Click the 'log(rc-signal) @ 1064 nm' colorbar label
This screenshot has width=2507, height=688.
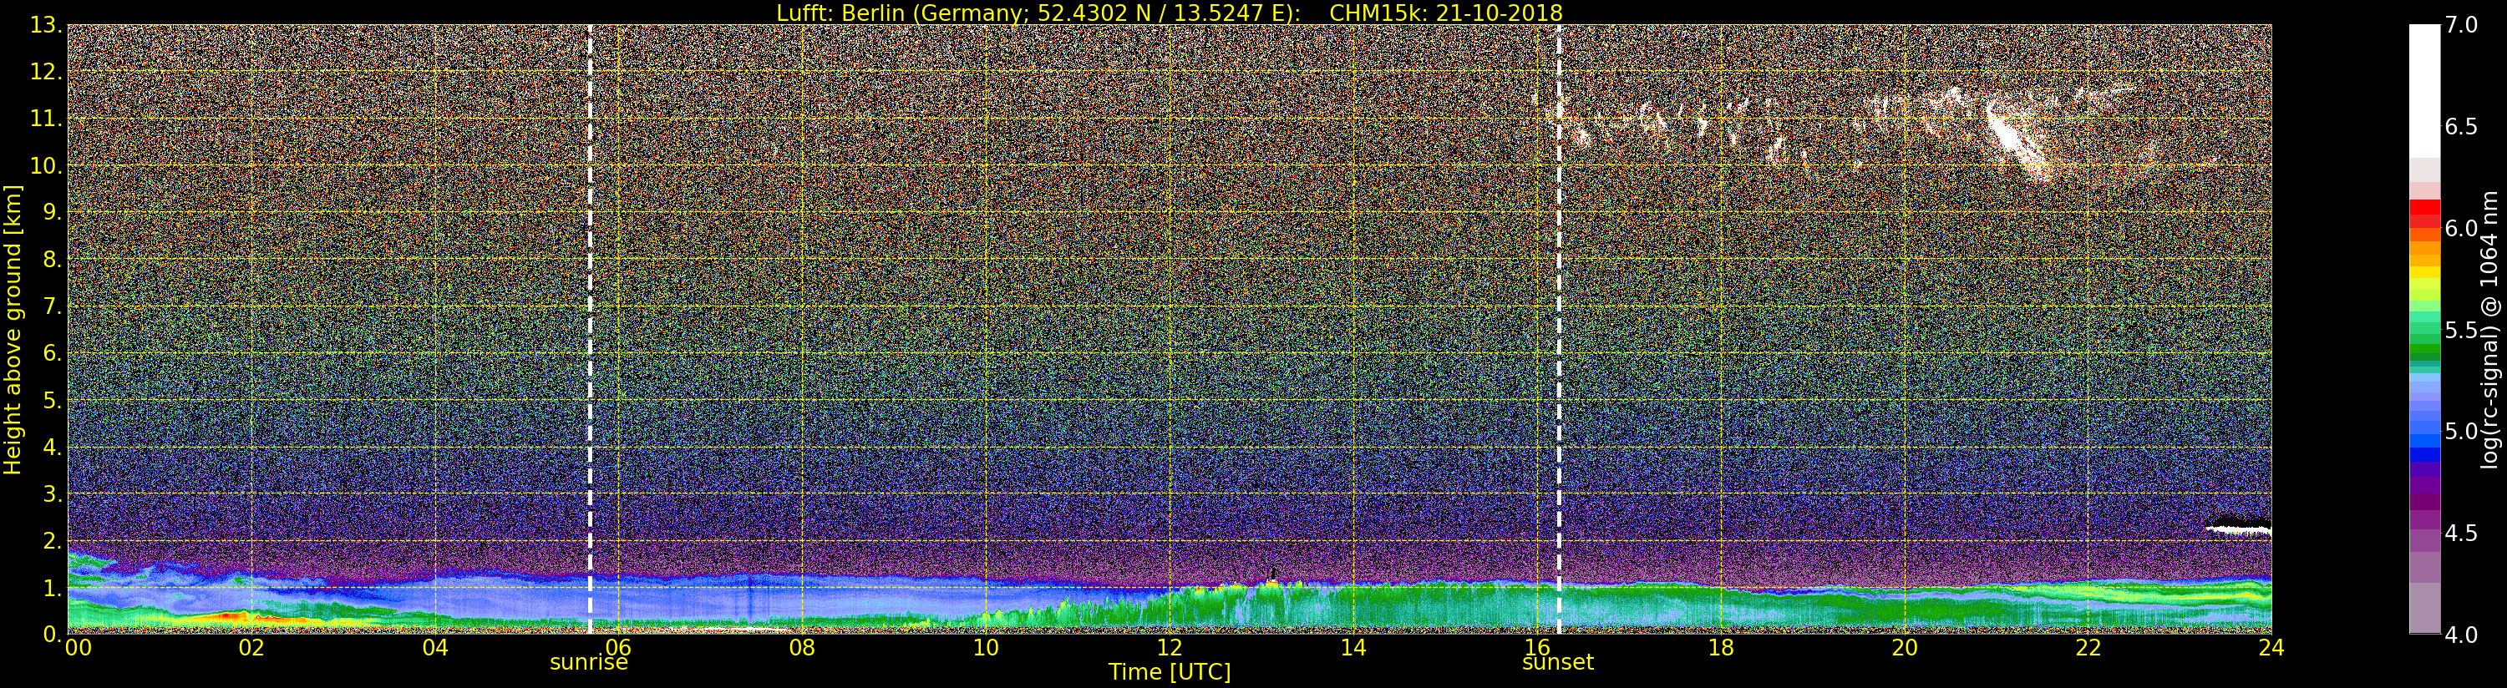(x=2489, y=330)
